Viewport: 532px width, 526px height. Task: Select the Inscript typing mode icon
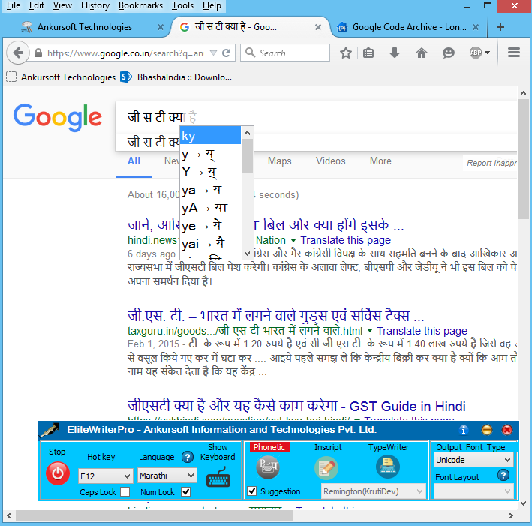pyautogui.click(x=326, y=468)
